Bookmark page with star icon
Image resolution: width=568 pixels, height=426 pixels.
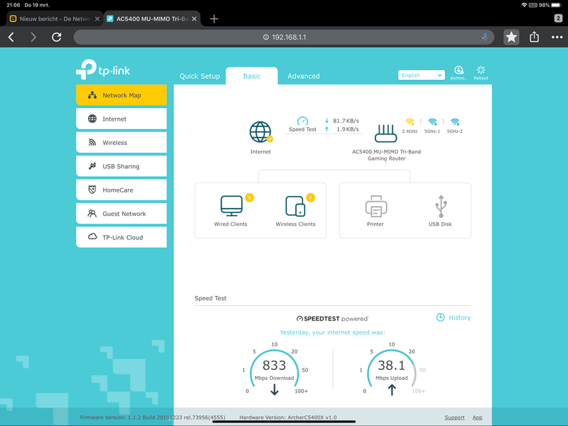[511, 37]
